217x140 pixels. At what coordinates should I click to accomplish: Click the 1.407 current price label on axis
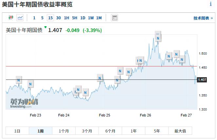pos(202,79)
